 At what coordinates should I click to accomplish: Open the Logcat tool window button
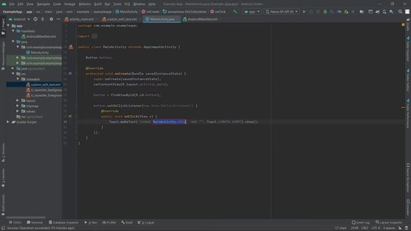pos(146,223)
